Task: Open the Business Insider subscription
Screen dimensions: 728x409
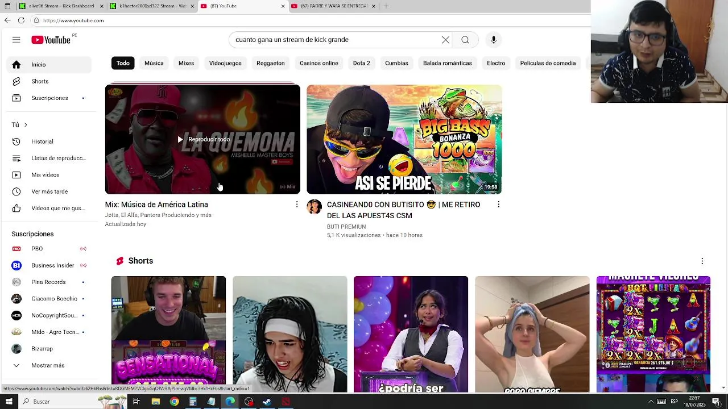Action: 49,265
